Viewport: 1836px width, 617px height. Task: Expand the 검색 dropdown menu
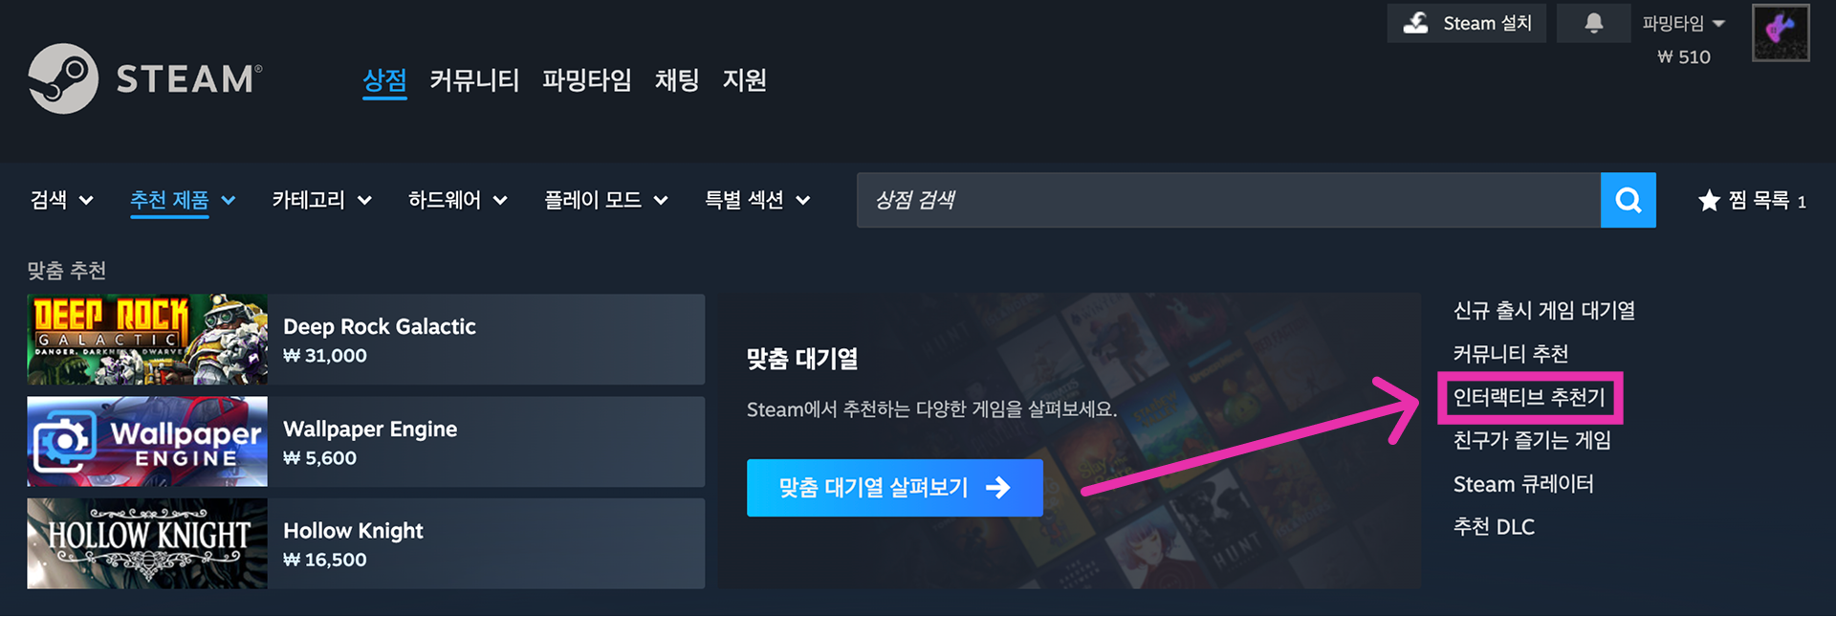pos(61,200)
